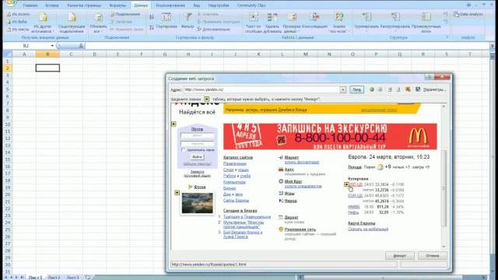Click the Name Box showing B2
Screen dimensions: 498x280
(26, 46)
